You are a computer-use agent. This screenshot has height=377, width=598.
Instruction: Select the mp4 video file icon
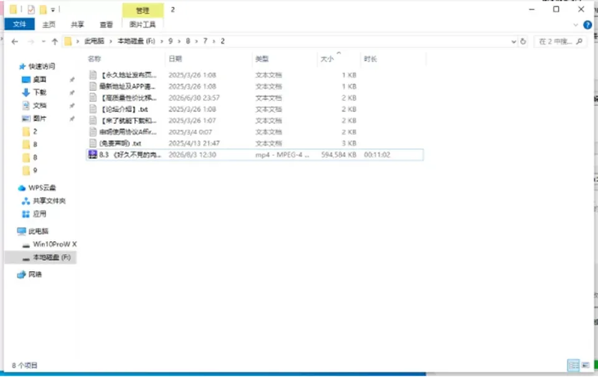pyautogui.click(x=93, y=155)
